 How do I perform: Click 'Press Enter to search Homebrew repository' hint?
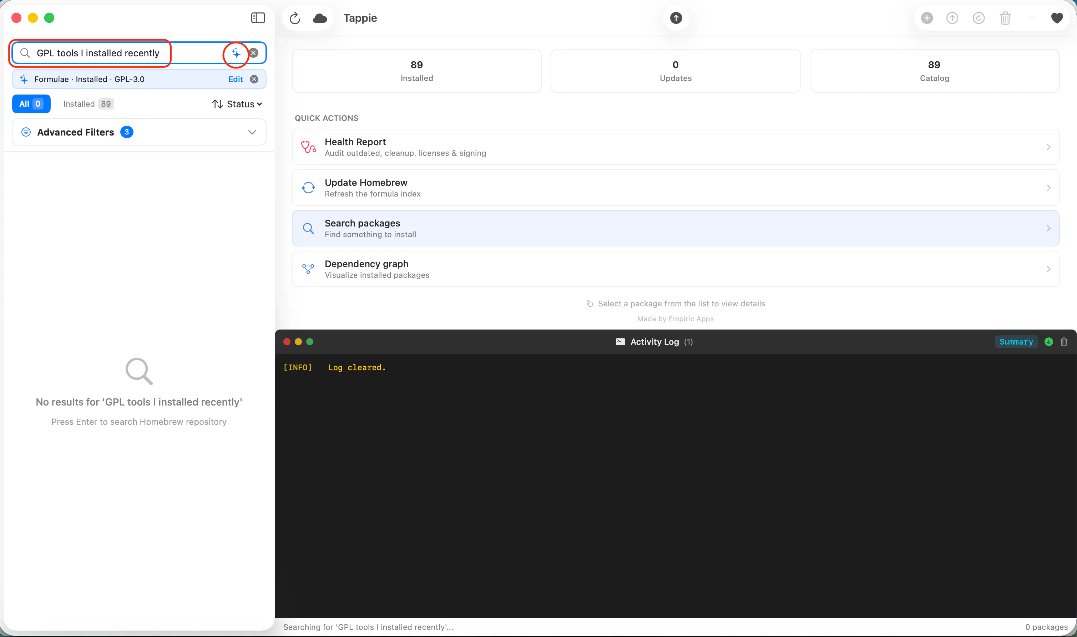(139, 422)
